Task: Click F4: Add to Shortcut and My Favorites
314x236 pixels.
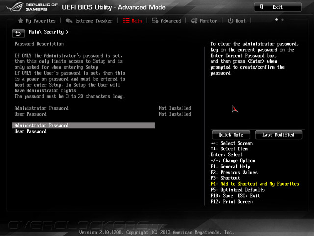Action: (x=255, y=184)
